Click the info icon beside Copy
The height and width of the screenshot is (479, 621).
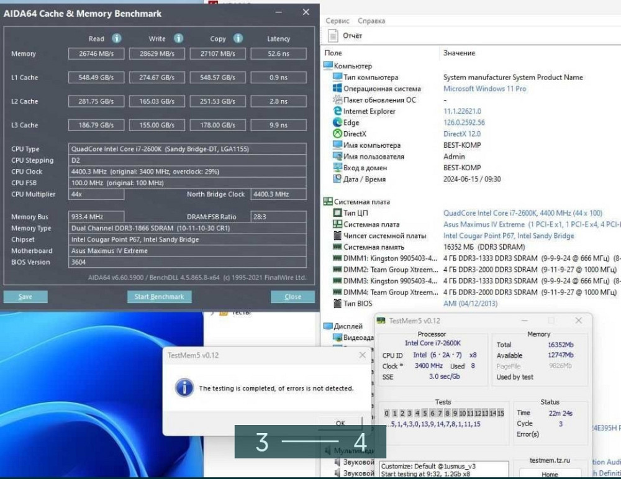[238, 38]
